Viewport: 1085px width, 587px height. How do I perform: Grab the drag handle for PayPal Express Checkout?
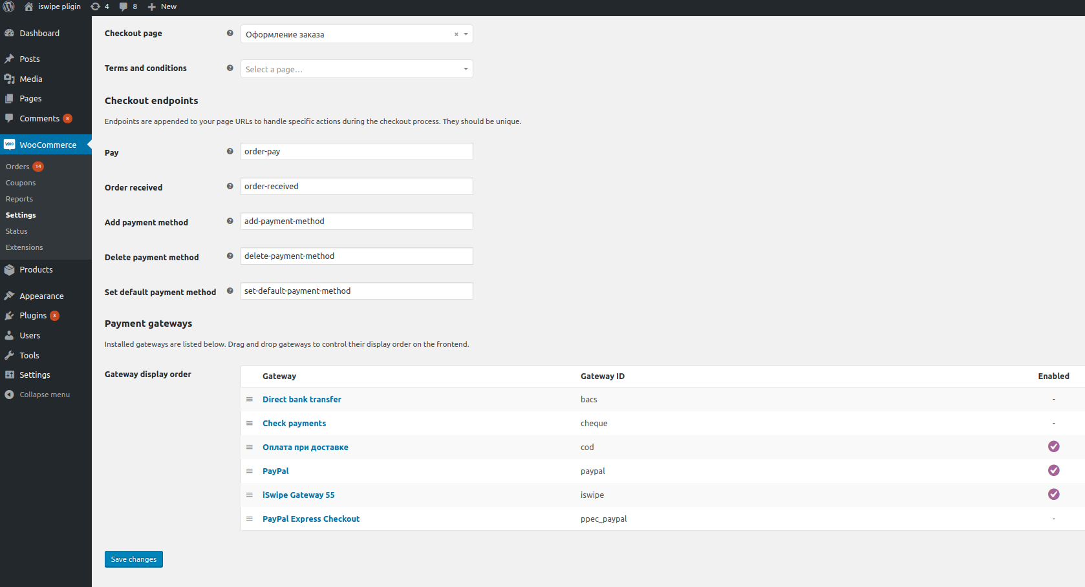pos(249,519)
